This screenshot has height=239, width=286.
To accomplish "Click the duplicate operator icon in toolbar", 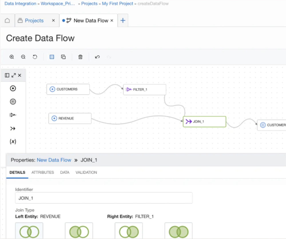I will pyautogui.click(x=63, y=57).
